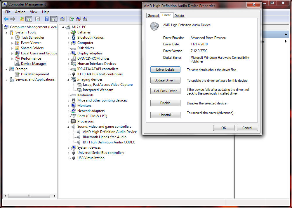292x208 pixels.
Task: Click the Disable button in dialog
Action: tap(165, 103)
